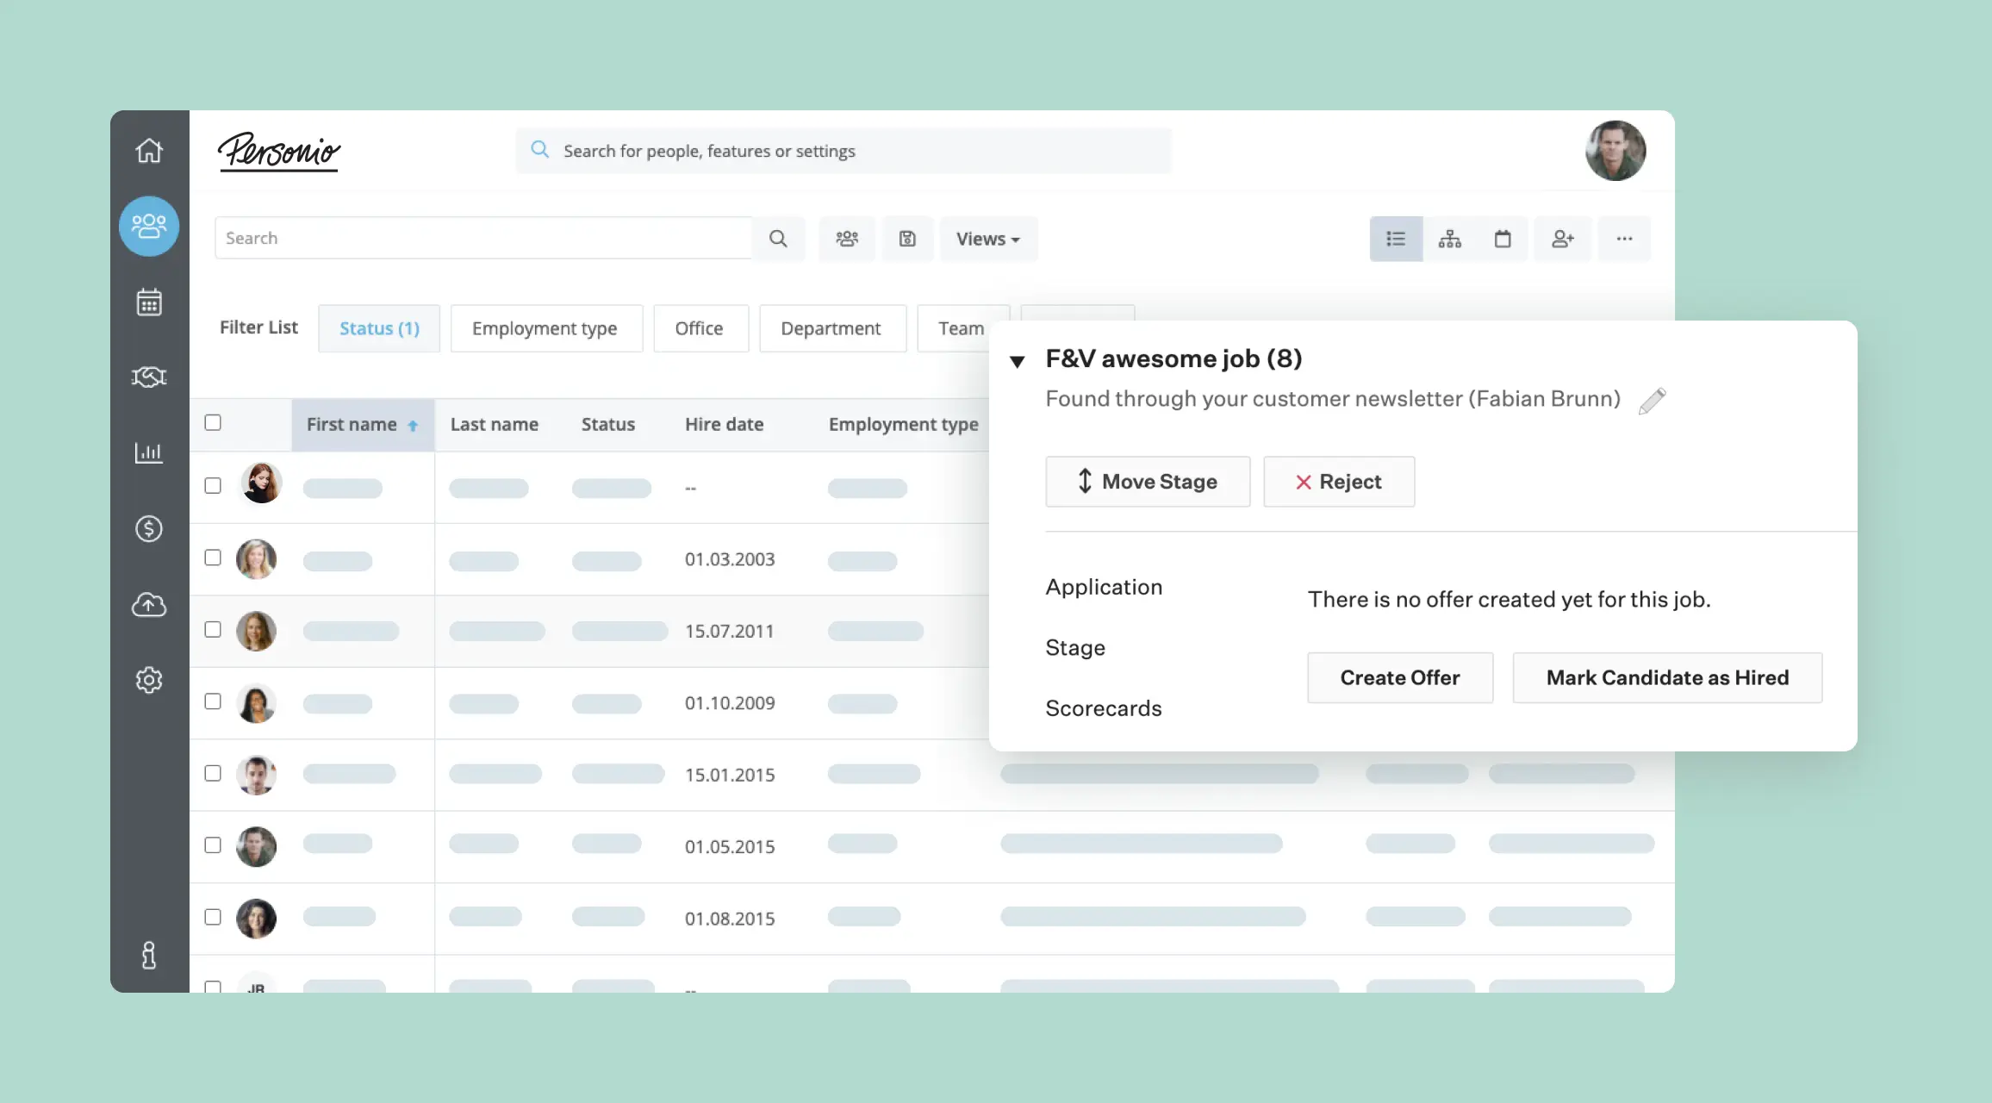Click the Office filter tab
The height and width of the screenshot is (1103, 1992).
(698, 327)
